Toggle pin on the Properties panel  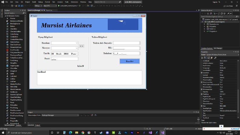click(x=236, y=52)
